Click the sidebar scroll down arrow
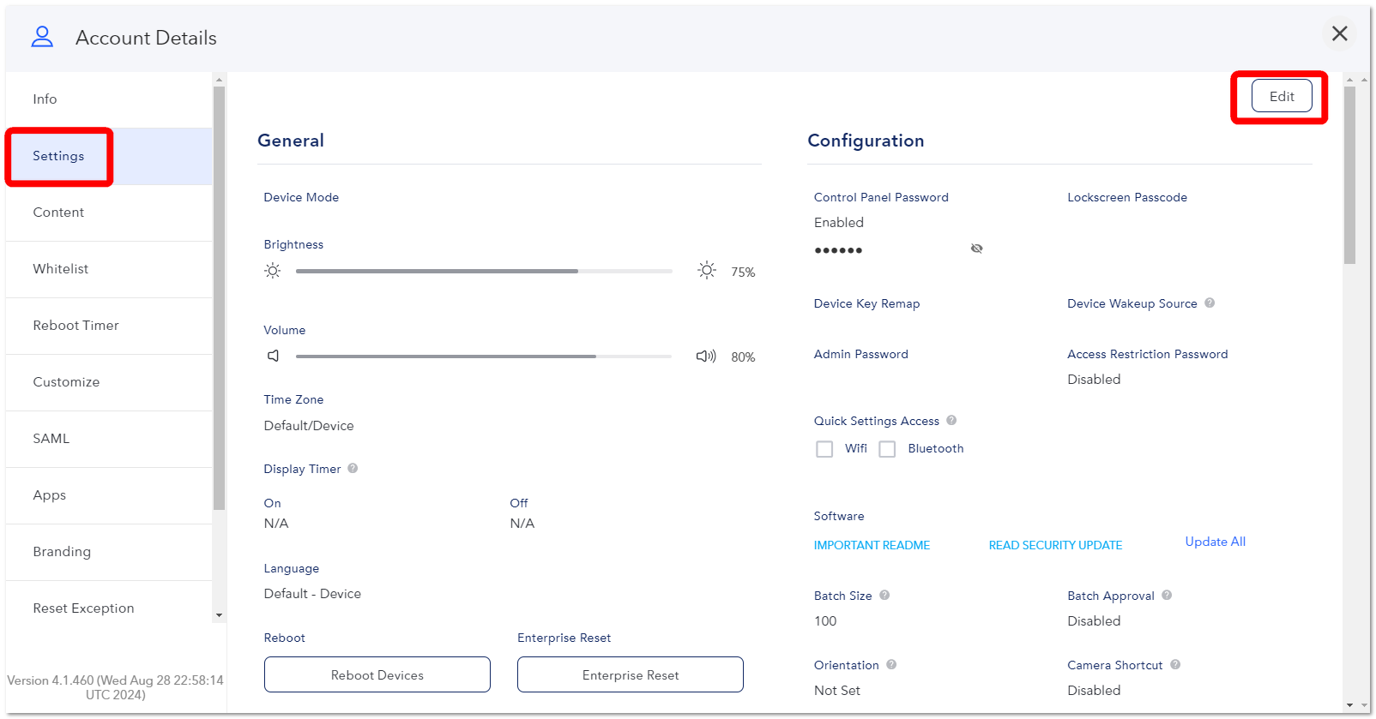Screen dimensions: 1376x719 click(x=219, y=615)
